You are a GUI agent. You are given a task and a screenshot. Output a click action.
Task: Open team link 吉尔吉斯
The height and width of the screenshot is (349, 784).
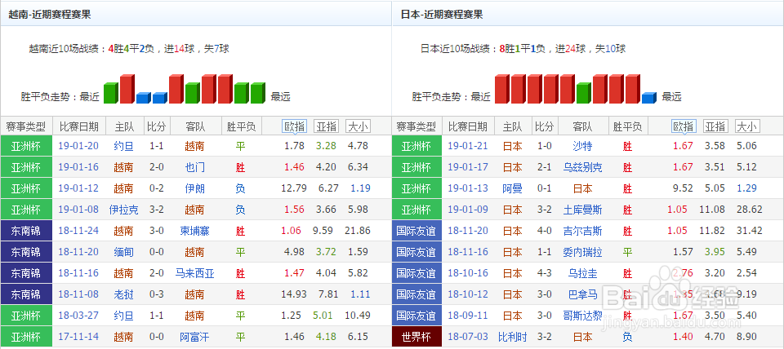point(582,231)
